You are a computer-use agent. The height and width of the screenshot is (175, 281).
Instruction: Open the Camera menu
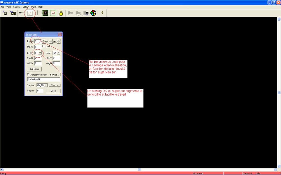tap(17, 7)
